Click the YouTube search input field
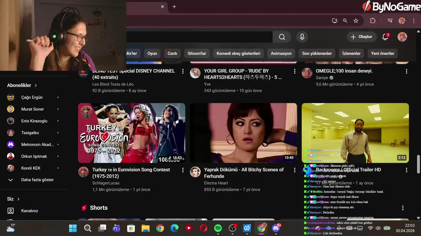Screen dimensions: 421x236 pyautogui.click(x=199, y=37)
